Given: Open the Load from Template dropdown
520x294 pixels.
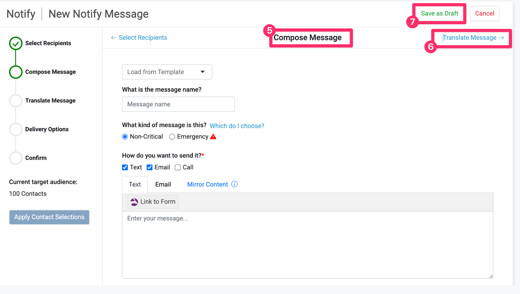Looking at the screenshot, I should click(167, 72).
